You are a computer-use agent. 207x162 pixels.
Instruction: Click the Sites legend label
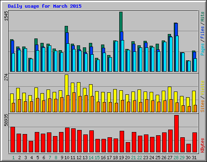203,106
